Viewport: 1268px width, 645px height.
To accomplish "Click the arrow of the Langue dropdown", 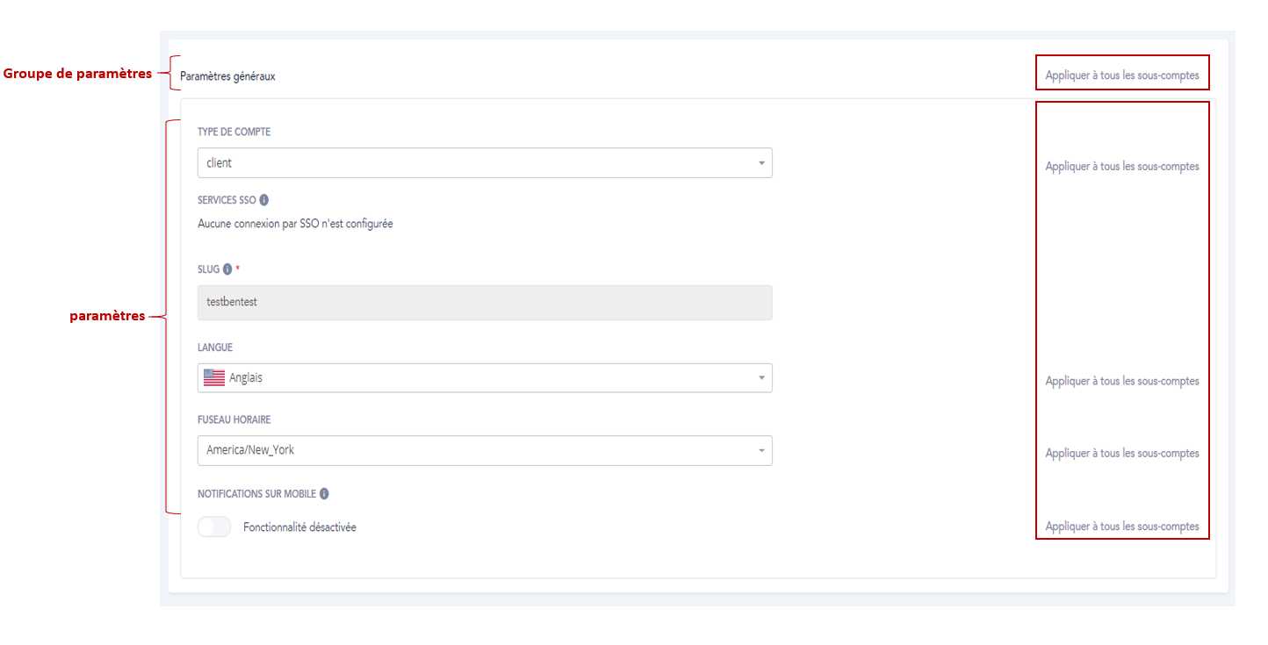I will [x=760, y=378].
